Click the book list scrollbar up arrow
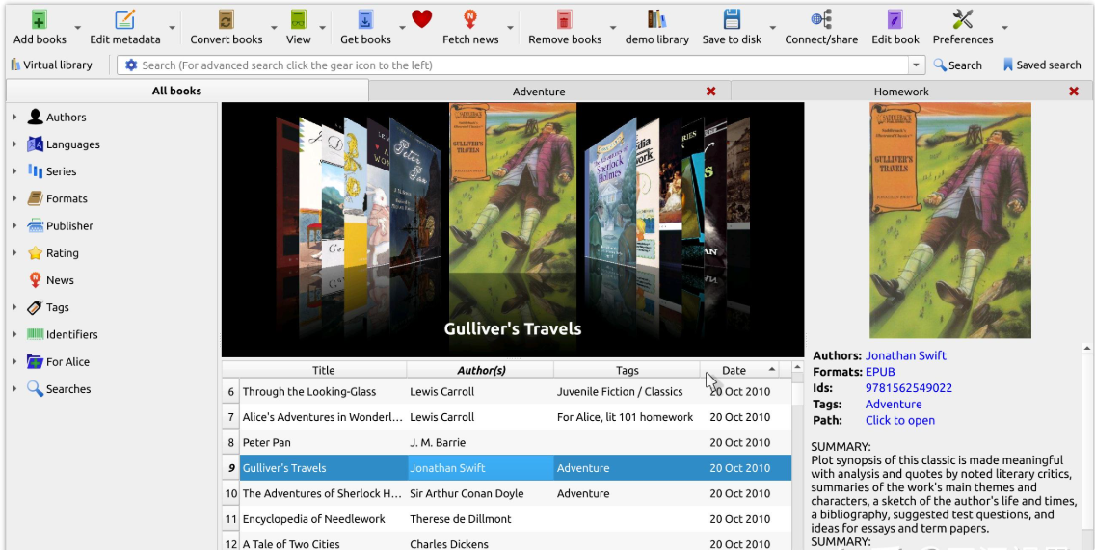This screenshot has width=1095, height=550. pos(797,369)
